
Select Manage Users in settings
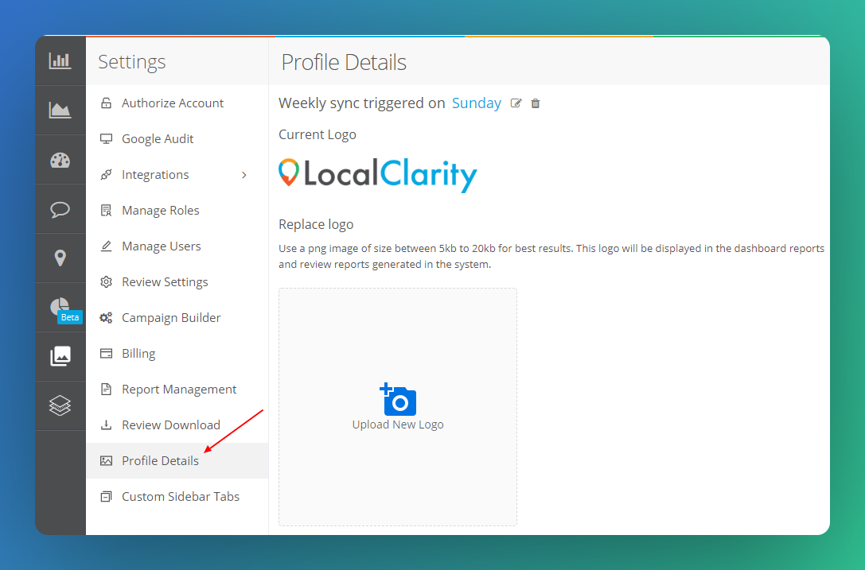tap(161, 246)
